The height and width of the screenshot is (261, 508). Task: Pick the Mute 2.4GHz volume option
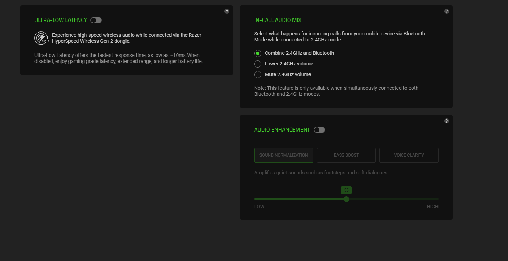258,75
